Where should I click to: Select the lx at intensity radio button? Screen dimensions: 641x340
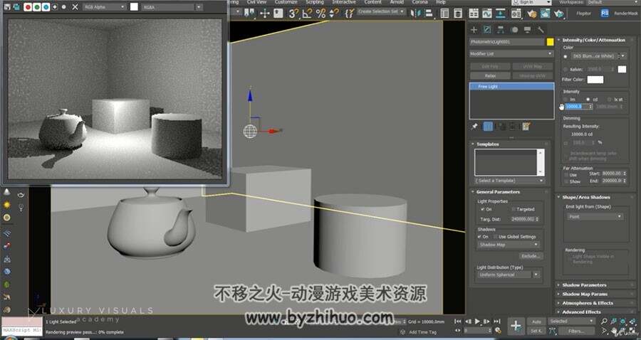click(609, 99)
